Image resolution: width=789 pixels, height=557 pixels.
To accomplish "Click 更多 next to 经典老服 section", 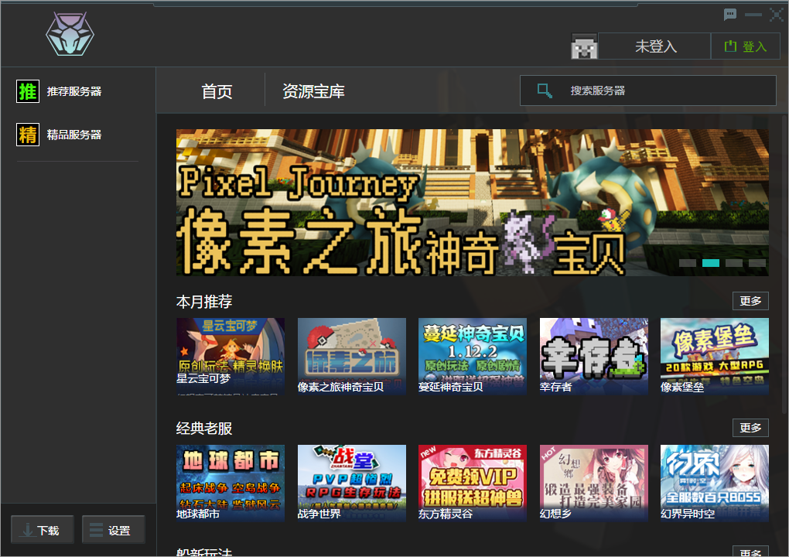I will pos(750,427).
